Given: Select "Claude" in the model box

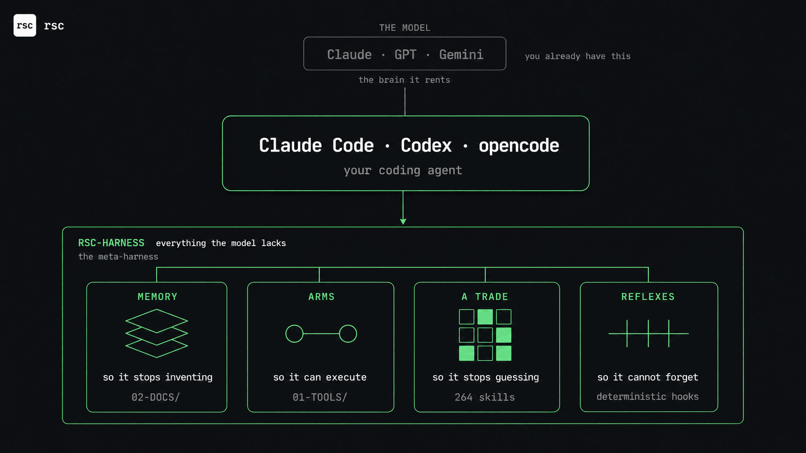Looking at the screenshot, I should pos(349,54).
